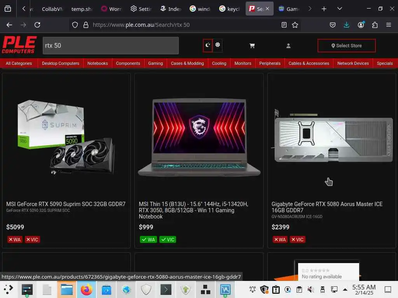
Task: Click muted volume tray icon
Action: [x=311, y=289]
